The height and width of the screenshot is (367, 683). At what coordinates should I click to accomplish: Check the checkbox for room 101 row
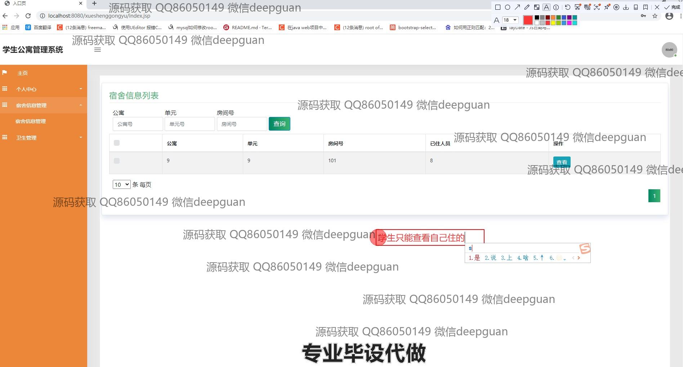pyautogui.click(x=116, y=161)
